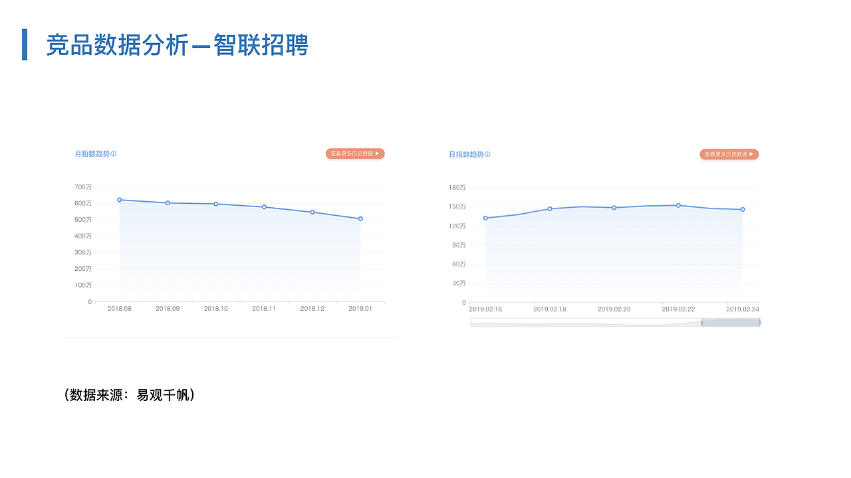Click the 2018.09 data point on the monthly line
The height and width of the screenshot is (478, 851).
click(168, 203)
